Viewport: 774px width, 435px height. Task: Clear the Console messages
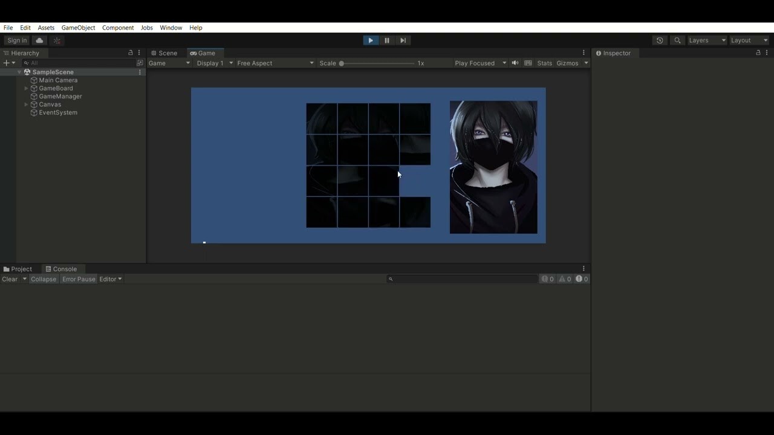click(8, 279)
